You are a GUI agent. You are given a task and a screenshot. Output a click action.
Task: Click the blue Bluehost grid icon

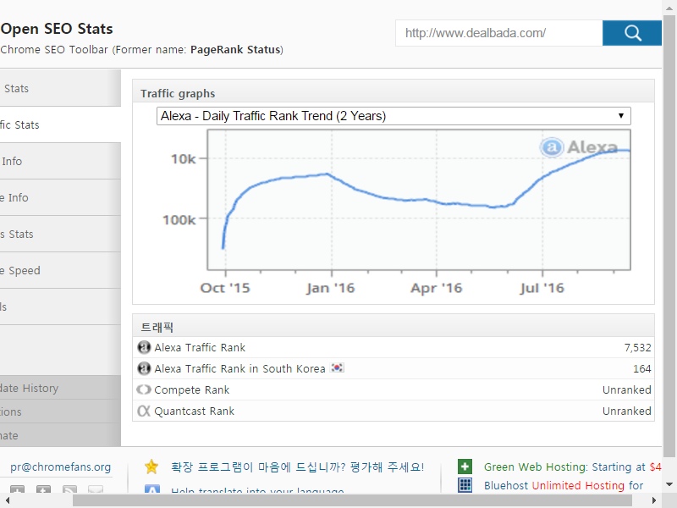[465, 485]
